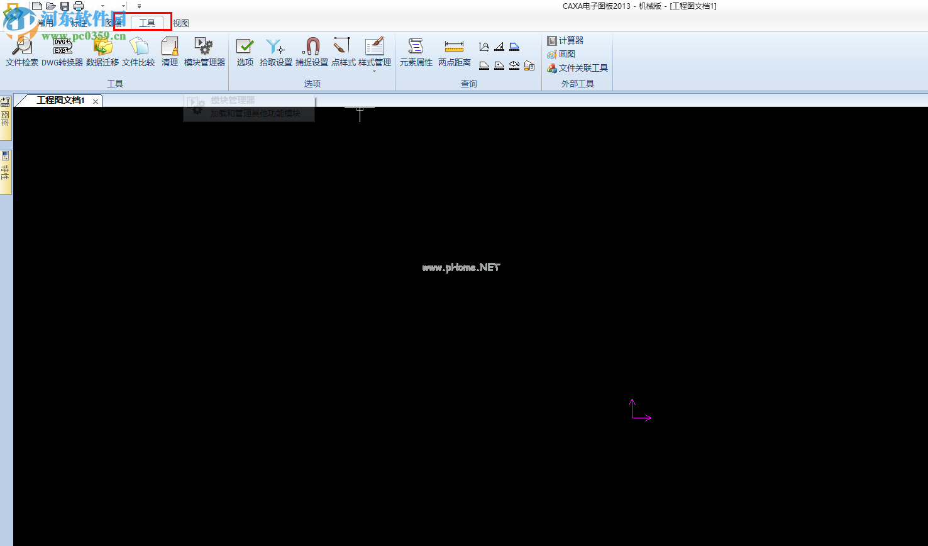Open the 文件检索 file search tool

[22, 52]
